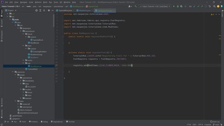Click the 4 spaces indent status entry
This screenshot has height=126, width=224.
coord(208,125)
